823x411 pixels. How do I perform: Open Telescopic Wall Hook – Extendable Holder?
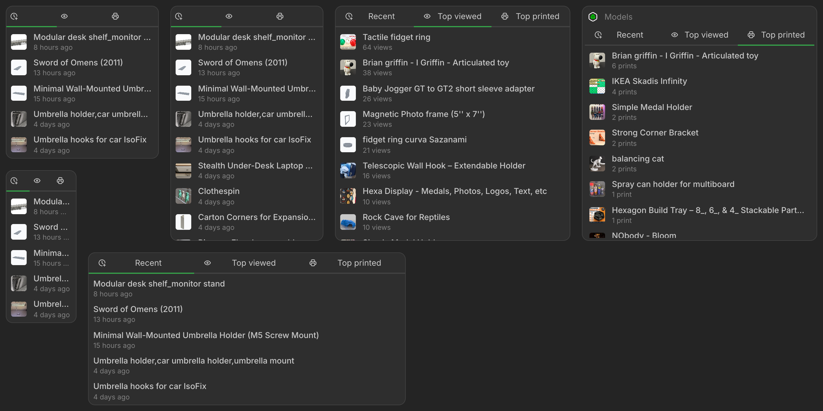pos(452,171)
